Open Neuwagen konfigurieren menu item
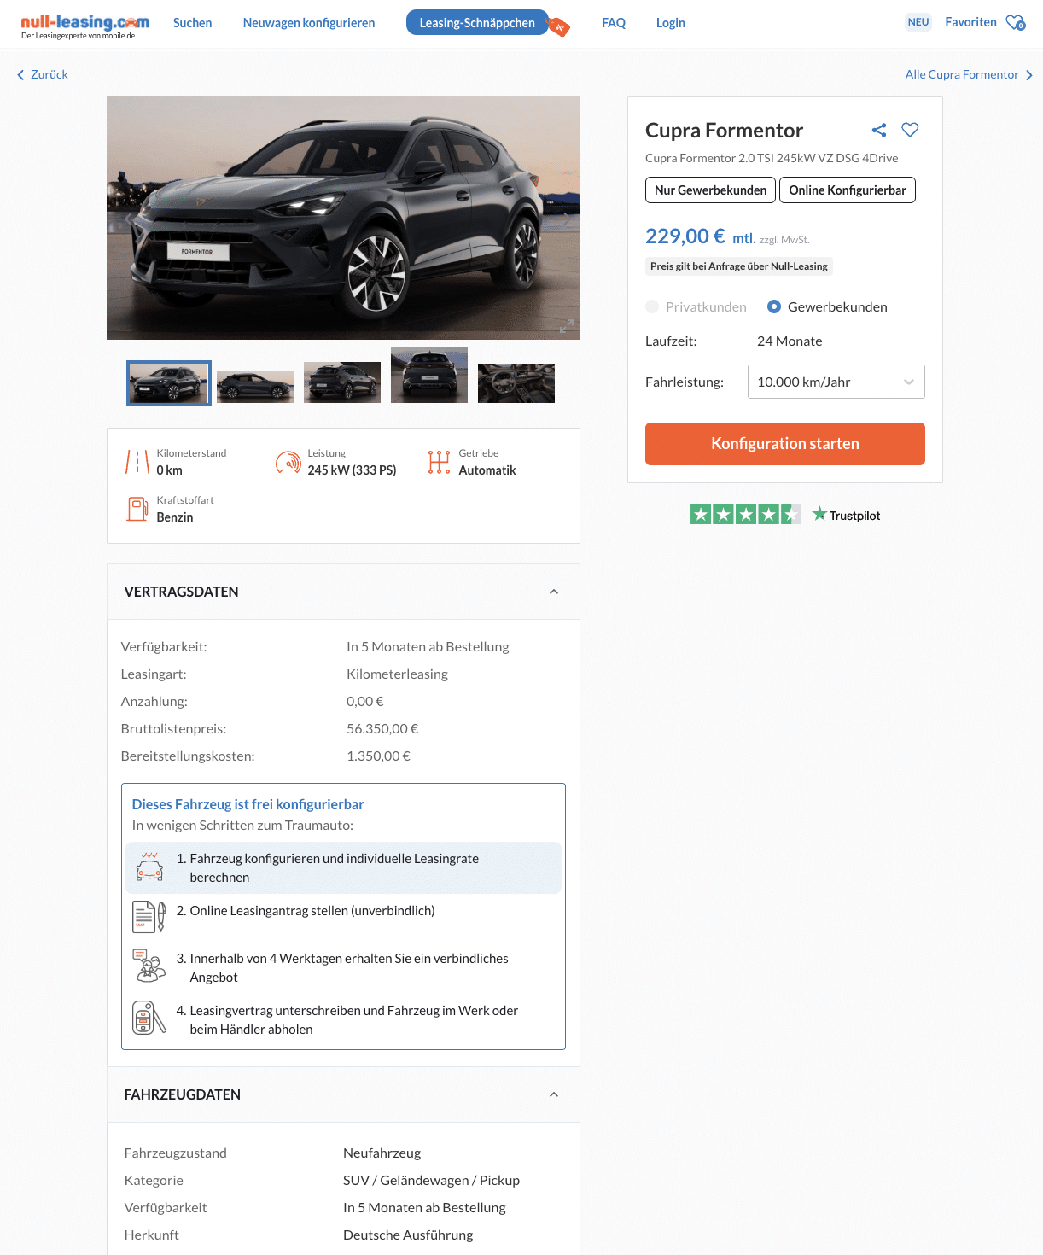 pyautogui.click(x=309, y=23)
